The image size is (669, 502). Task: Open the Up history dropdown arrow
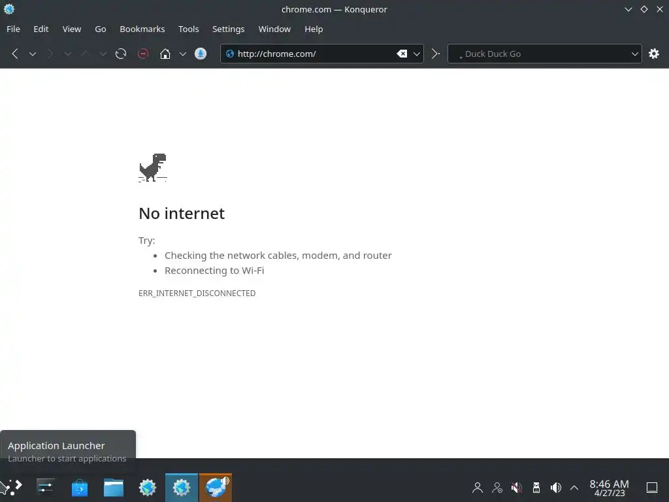pyautogui.click(x=103, y=54)
